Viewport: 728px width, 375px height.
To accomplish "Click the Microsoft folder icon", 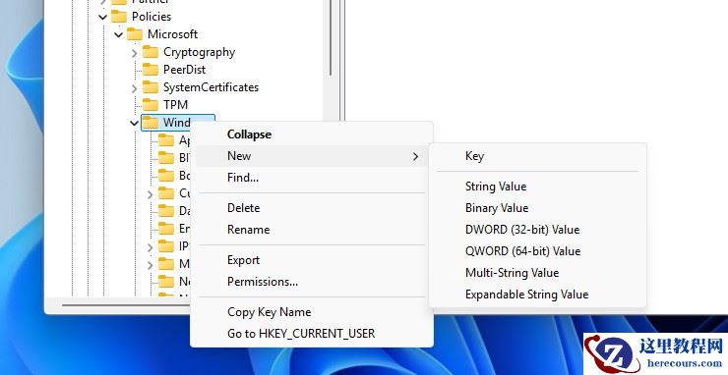I will [x=135, y=34].
